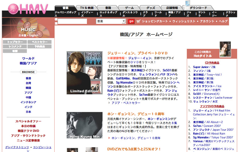
Task: Open ニュース記事検索 link
Action: (28, 140)
